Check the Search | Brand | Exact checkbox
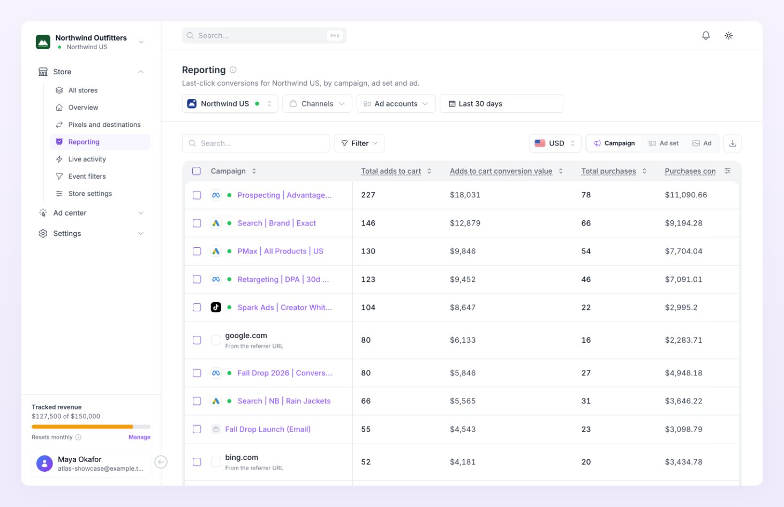Screen dimensions: 784x507 coord(197,223)
